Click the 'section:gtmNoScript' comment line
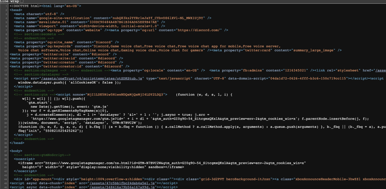Screen dimensions: 386x189 [x=42, y=155]
